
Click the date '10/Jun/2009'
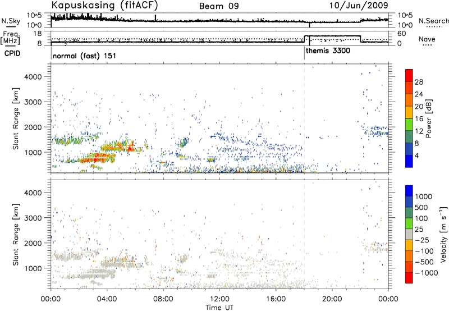click(359, 6)
